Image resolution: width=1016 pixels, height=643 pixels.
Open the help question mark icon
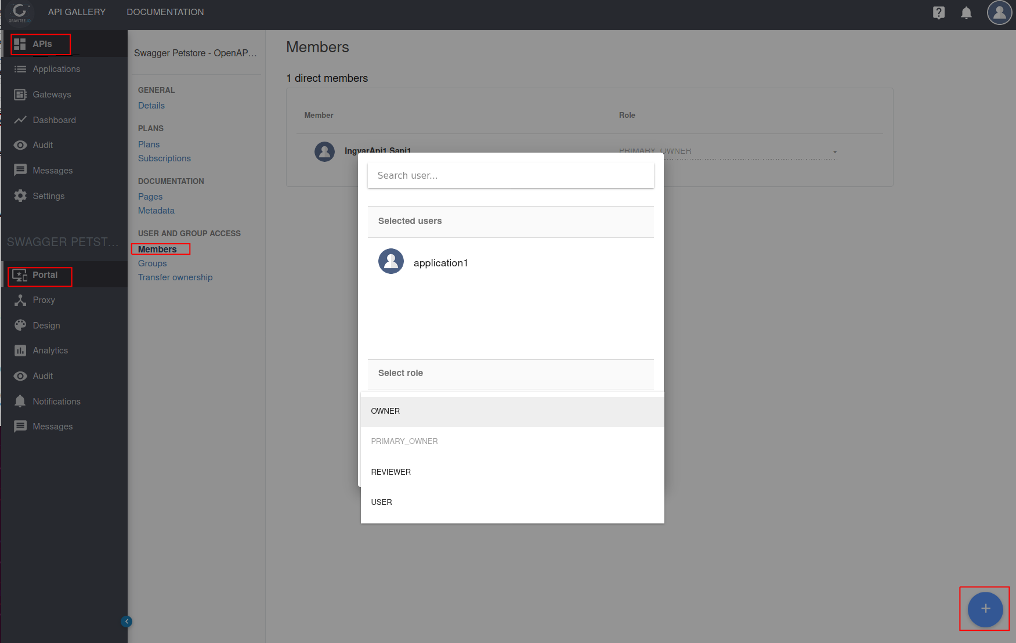(939, 13)
